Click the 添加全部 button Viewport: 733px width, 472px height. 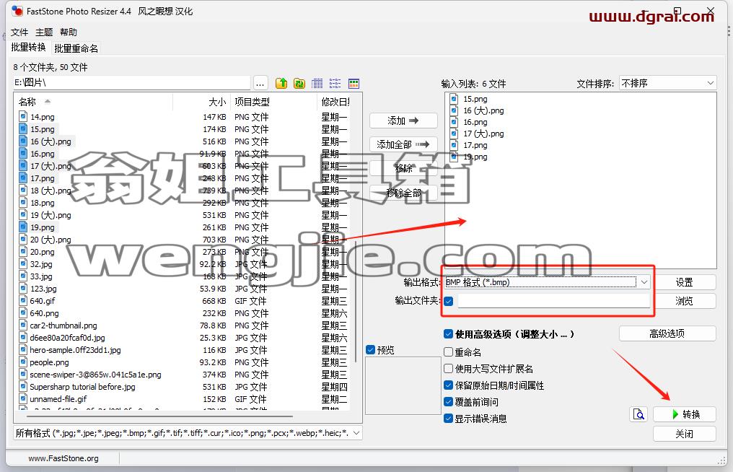click(403, 144)
